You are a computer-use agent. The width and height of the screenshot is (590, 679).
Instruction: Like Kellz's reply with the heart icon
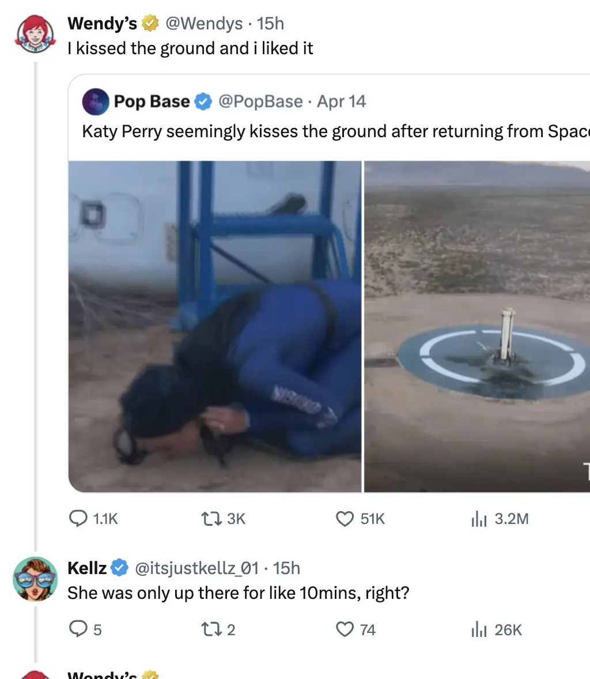coord(345,629)
